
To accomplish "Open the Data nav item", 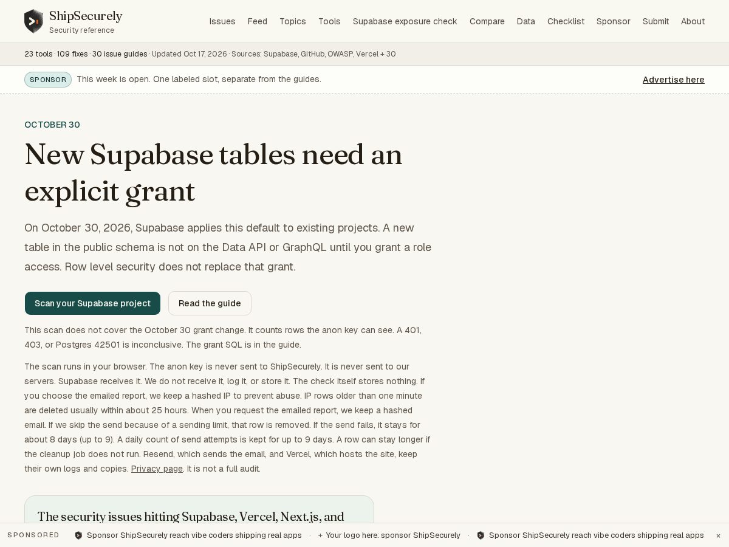I will [526, 21].
